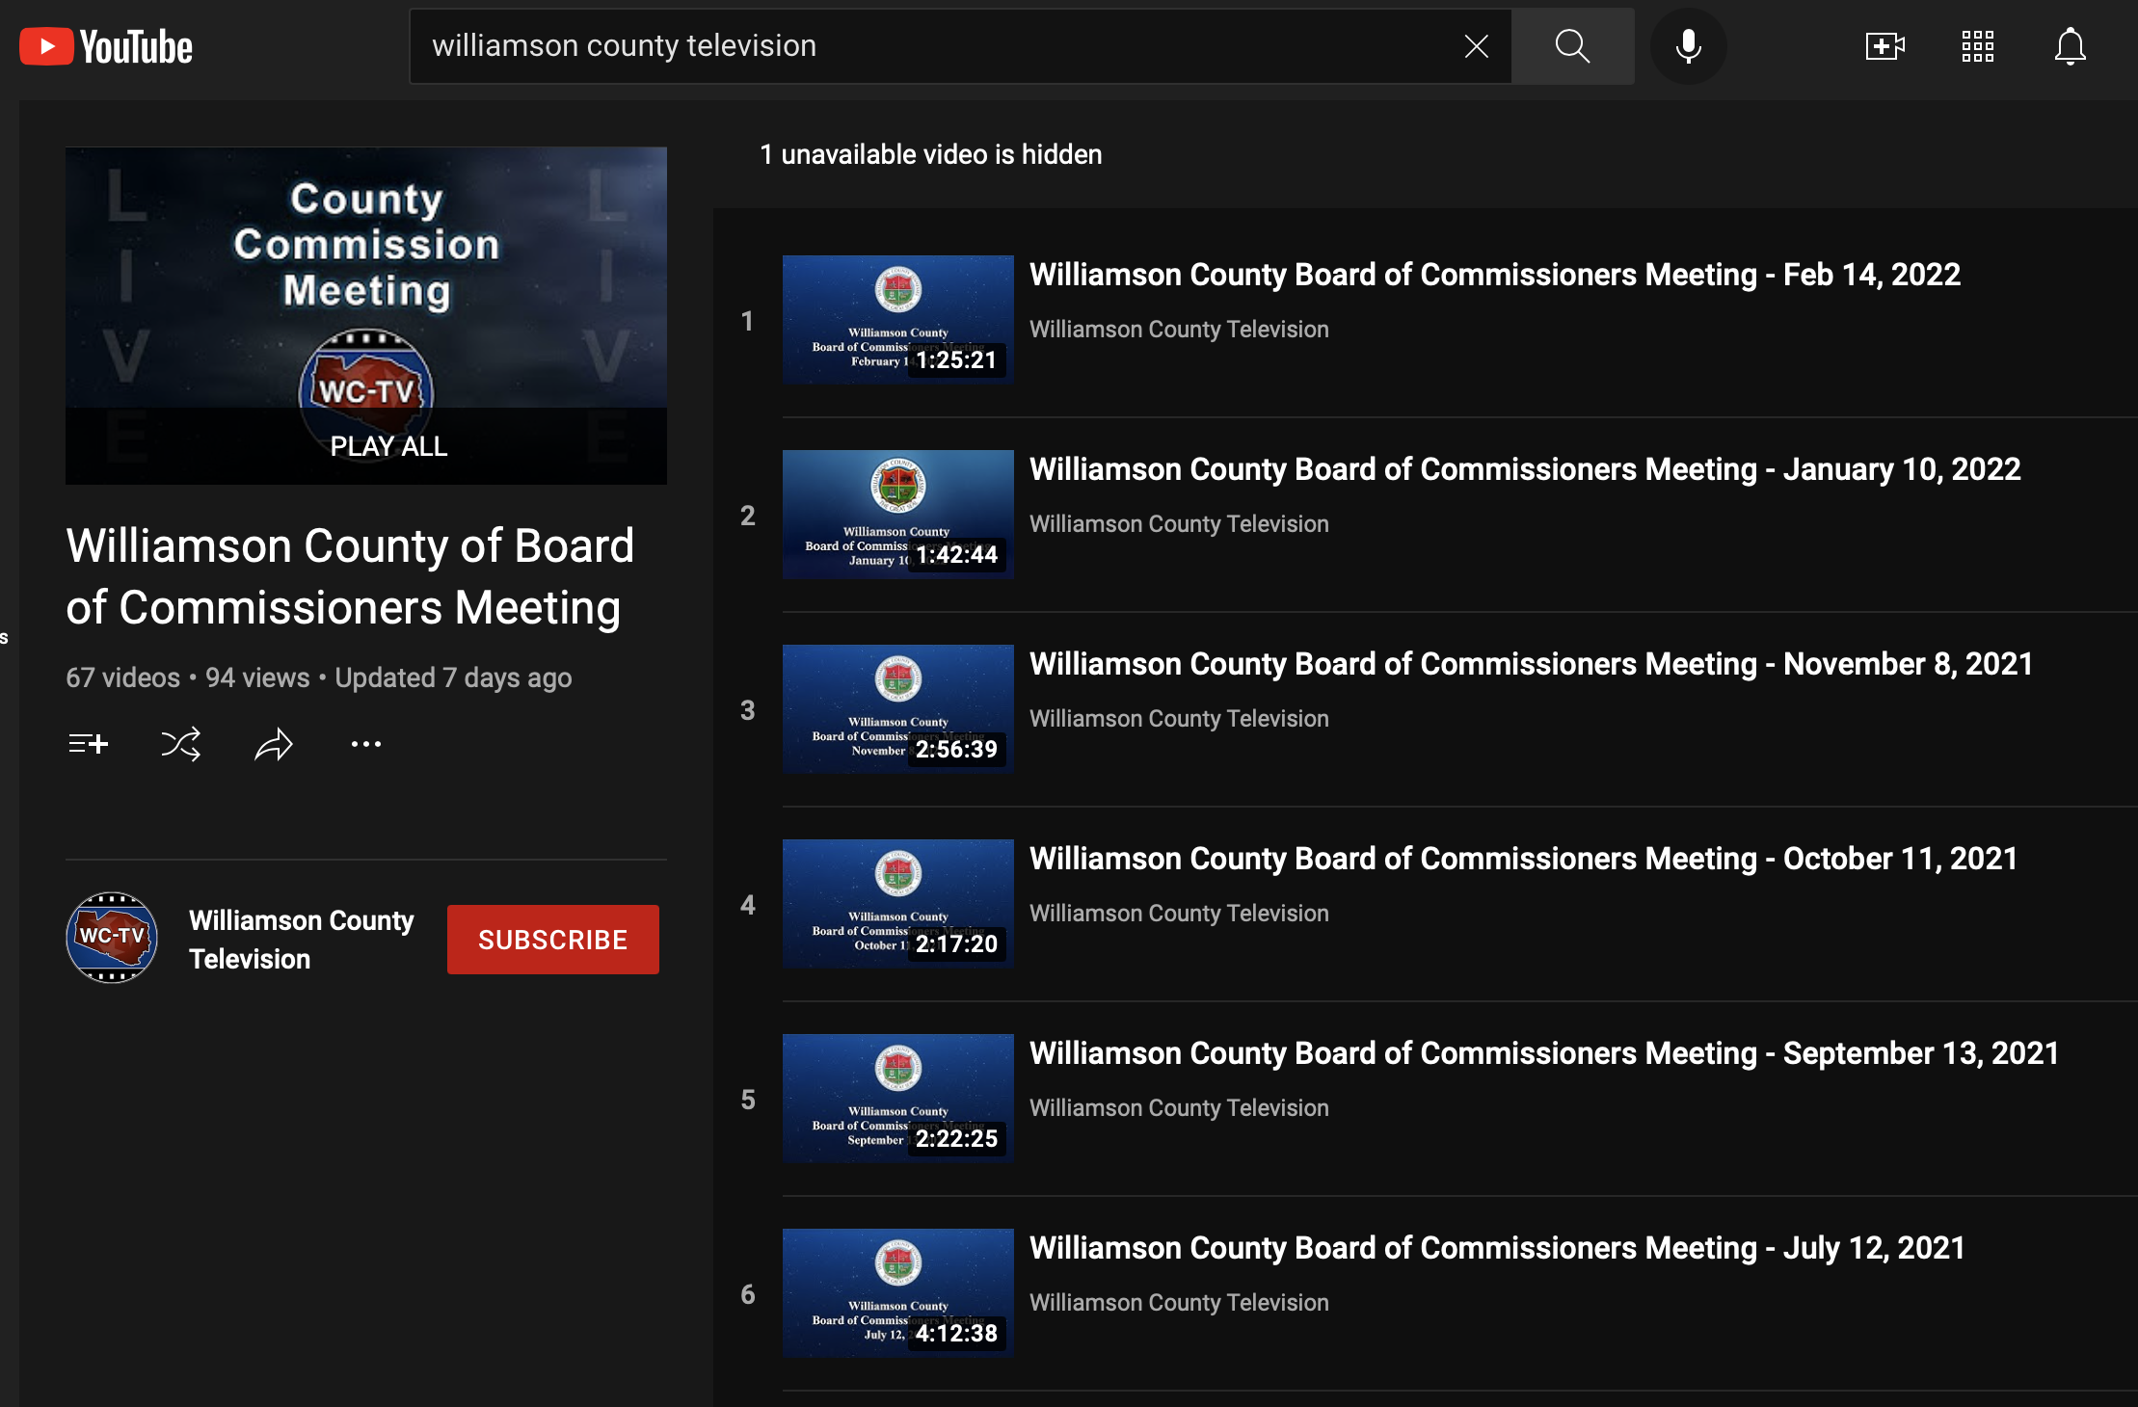This screenshot has height=1407, width=2138.
Task: Open the YouTube apps grid
Action: click(x=1977, y=46)
